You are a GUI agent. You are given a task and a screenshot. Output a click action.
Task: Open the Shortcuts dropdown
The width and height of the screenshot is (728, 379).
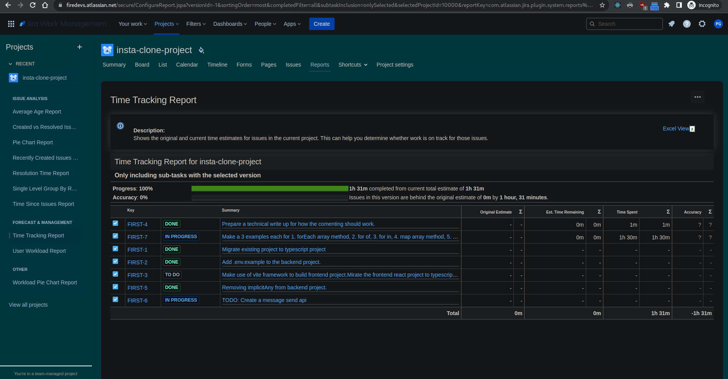click(353, 65)
